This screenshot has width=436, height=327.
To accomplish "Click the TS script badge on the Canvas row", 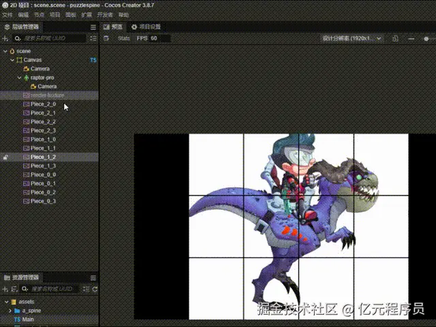I will 93,60.
